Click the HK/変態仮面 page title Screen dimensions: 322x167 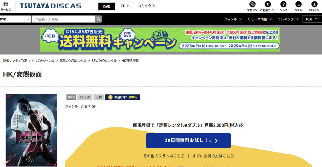[x=22, y=74]
